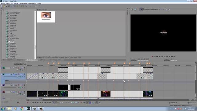Screen dimensions: 197x111
Task: Switch to Explorador tab
Action: (42, 60)
